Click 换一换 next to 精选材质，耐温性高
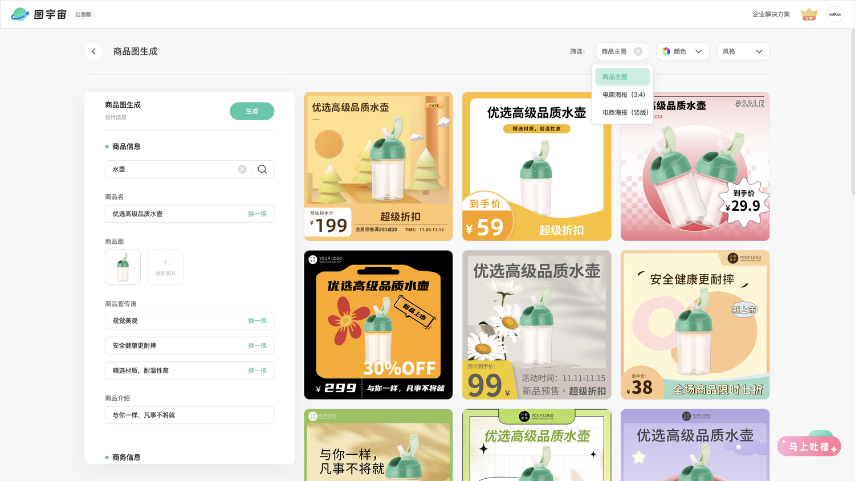Viewport: 855px width, 481px height. pyautogui.click(x=257, y=370)
